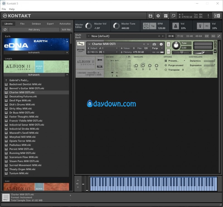Click the Kontakt logo in header

pyautogui.click(x=17, y=16)
